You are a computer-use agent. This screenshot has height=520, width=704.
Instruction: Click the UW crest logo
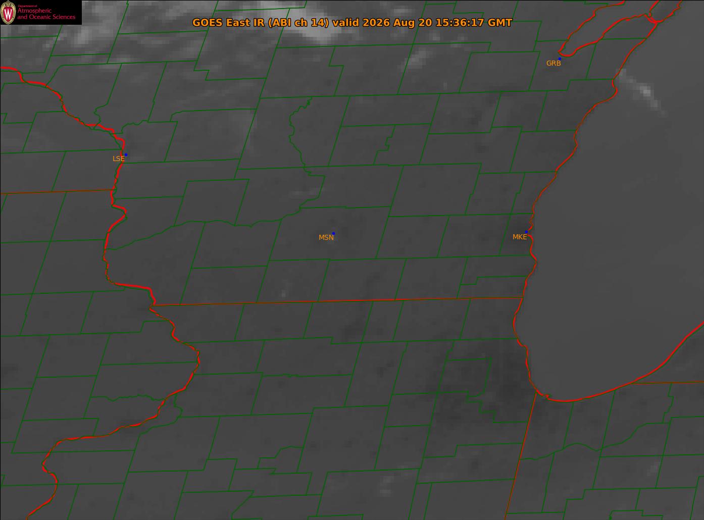pyautogui.click(x=9, y=12)
